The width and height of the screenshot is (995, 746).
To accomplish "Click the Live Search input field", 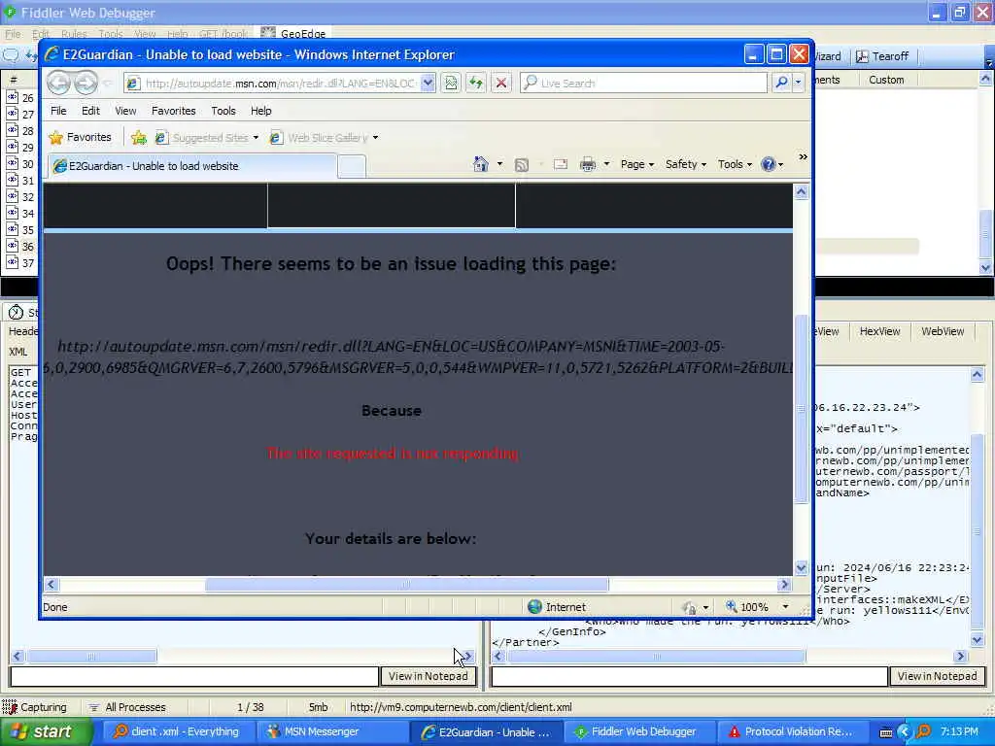I will tap(644, 83).
